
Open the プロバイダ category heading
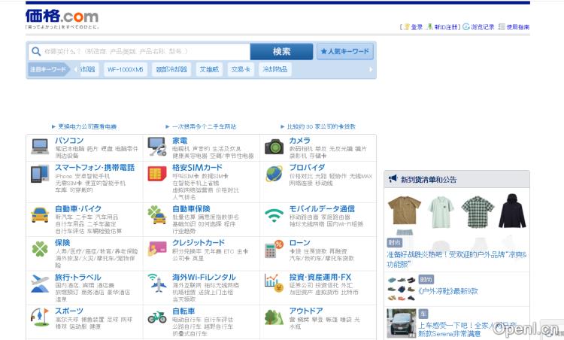coord(307,168)
